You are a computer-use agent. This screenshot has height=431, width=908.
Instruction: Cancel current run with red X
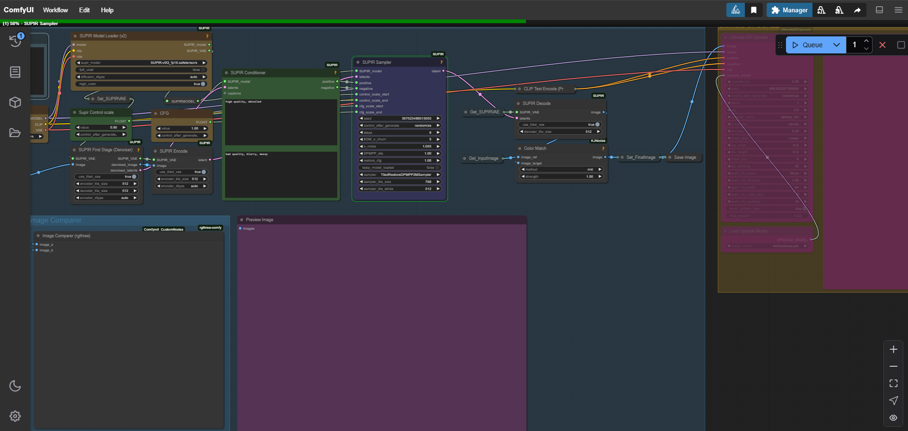882,45
